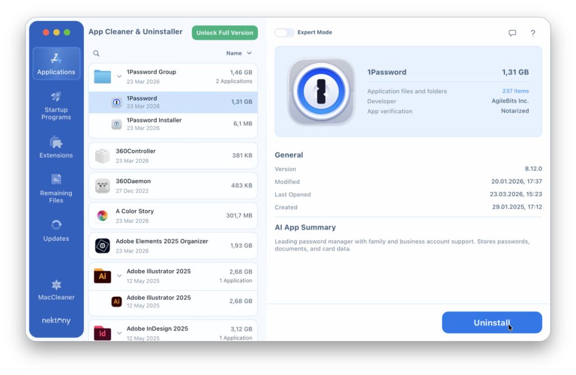This screenshot has height=375, width=576.
Task: Click the 360Controller app icon
Action: tap(102, 156)
